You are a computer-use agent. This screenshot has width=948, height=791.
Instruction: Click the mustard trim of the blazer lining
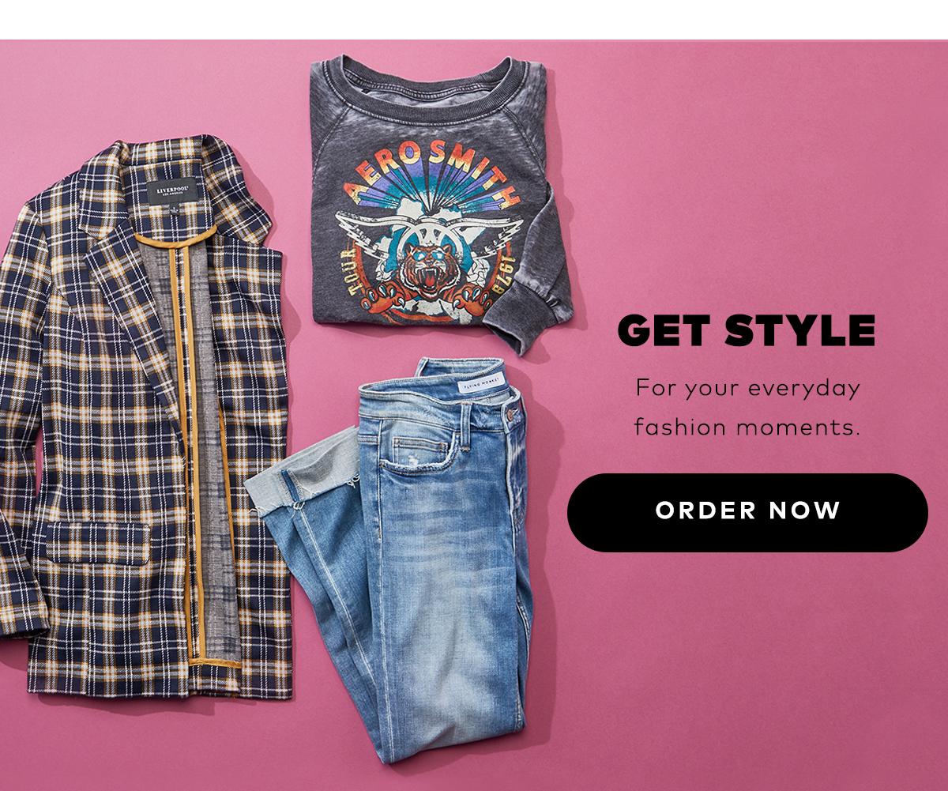pyautogui.click(x=190, y=443)
